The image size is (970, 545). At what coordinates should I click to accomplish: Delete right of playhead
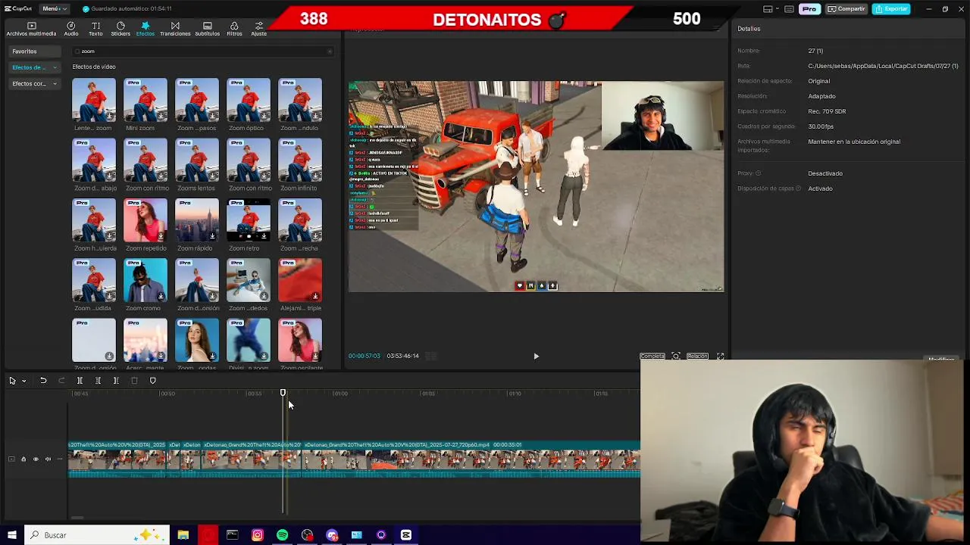(x=116, y=381)
